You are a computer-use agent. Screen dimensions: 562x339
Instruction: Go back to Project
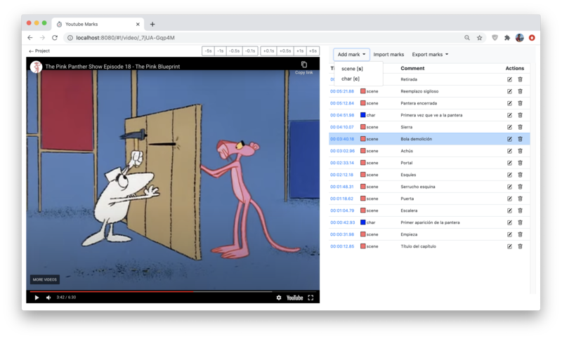coord(39,51)
